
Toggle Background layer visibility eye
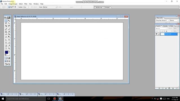pos(156,34)
